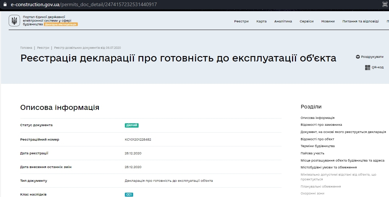Click the Клас наслідків label

coord(33,194)
